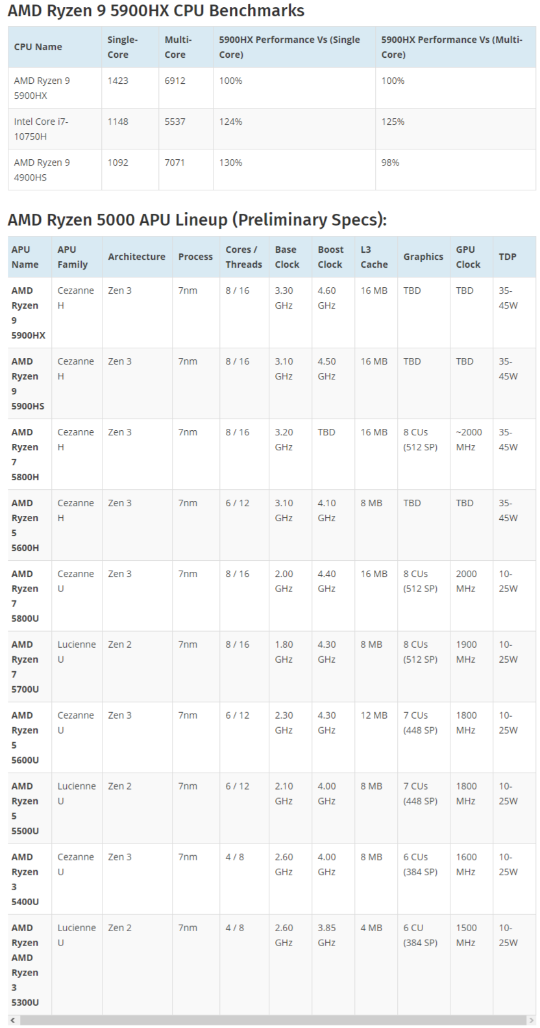Click the horizontal scrollbar right arrow
This screenshot has width=540, height=1028.
point(531,1020)
